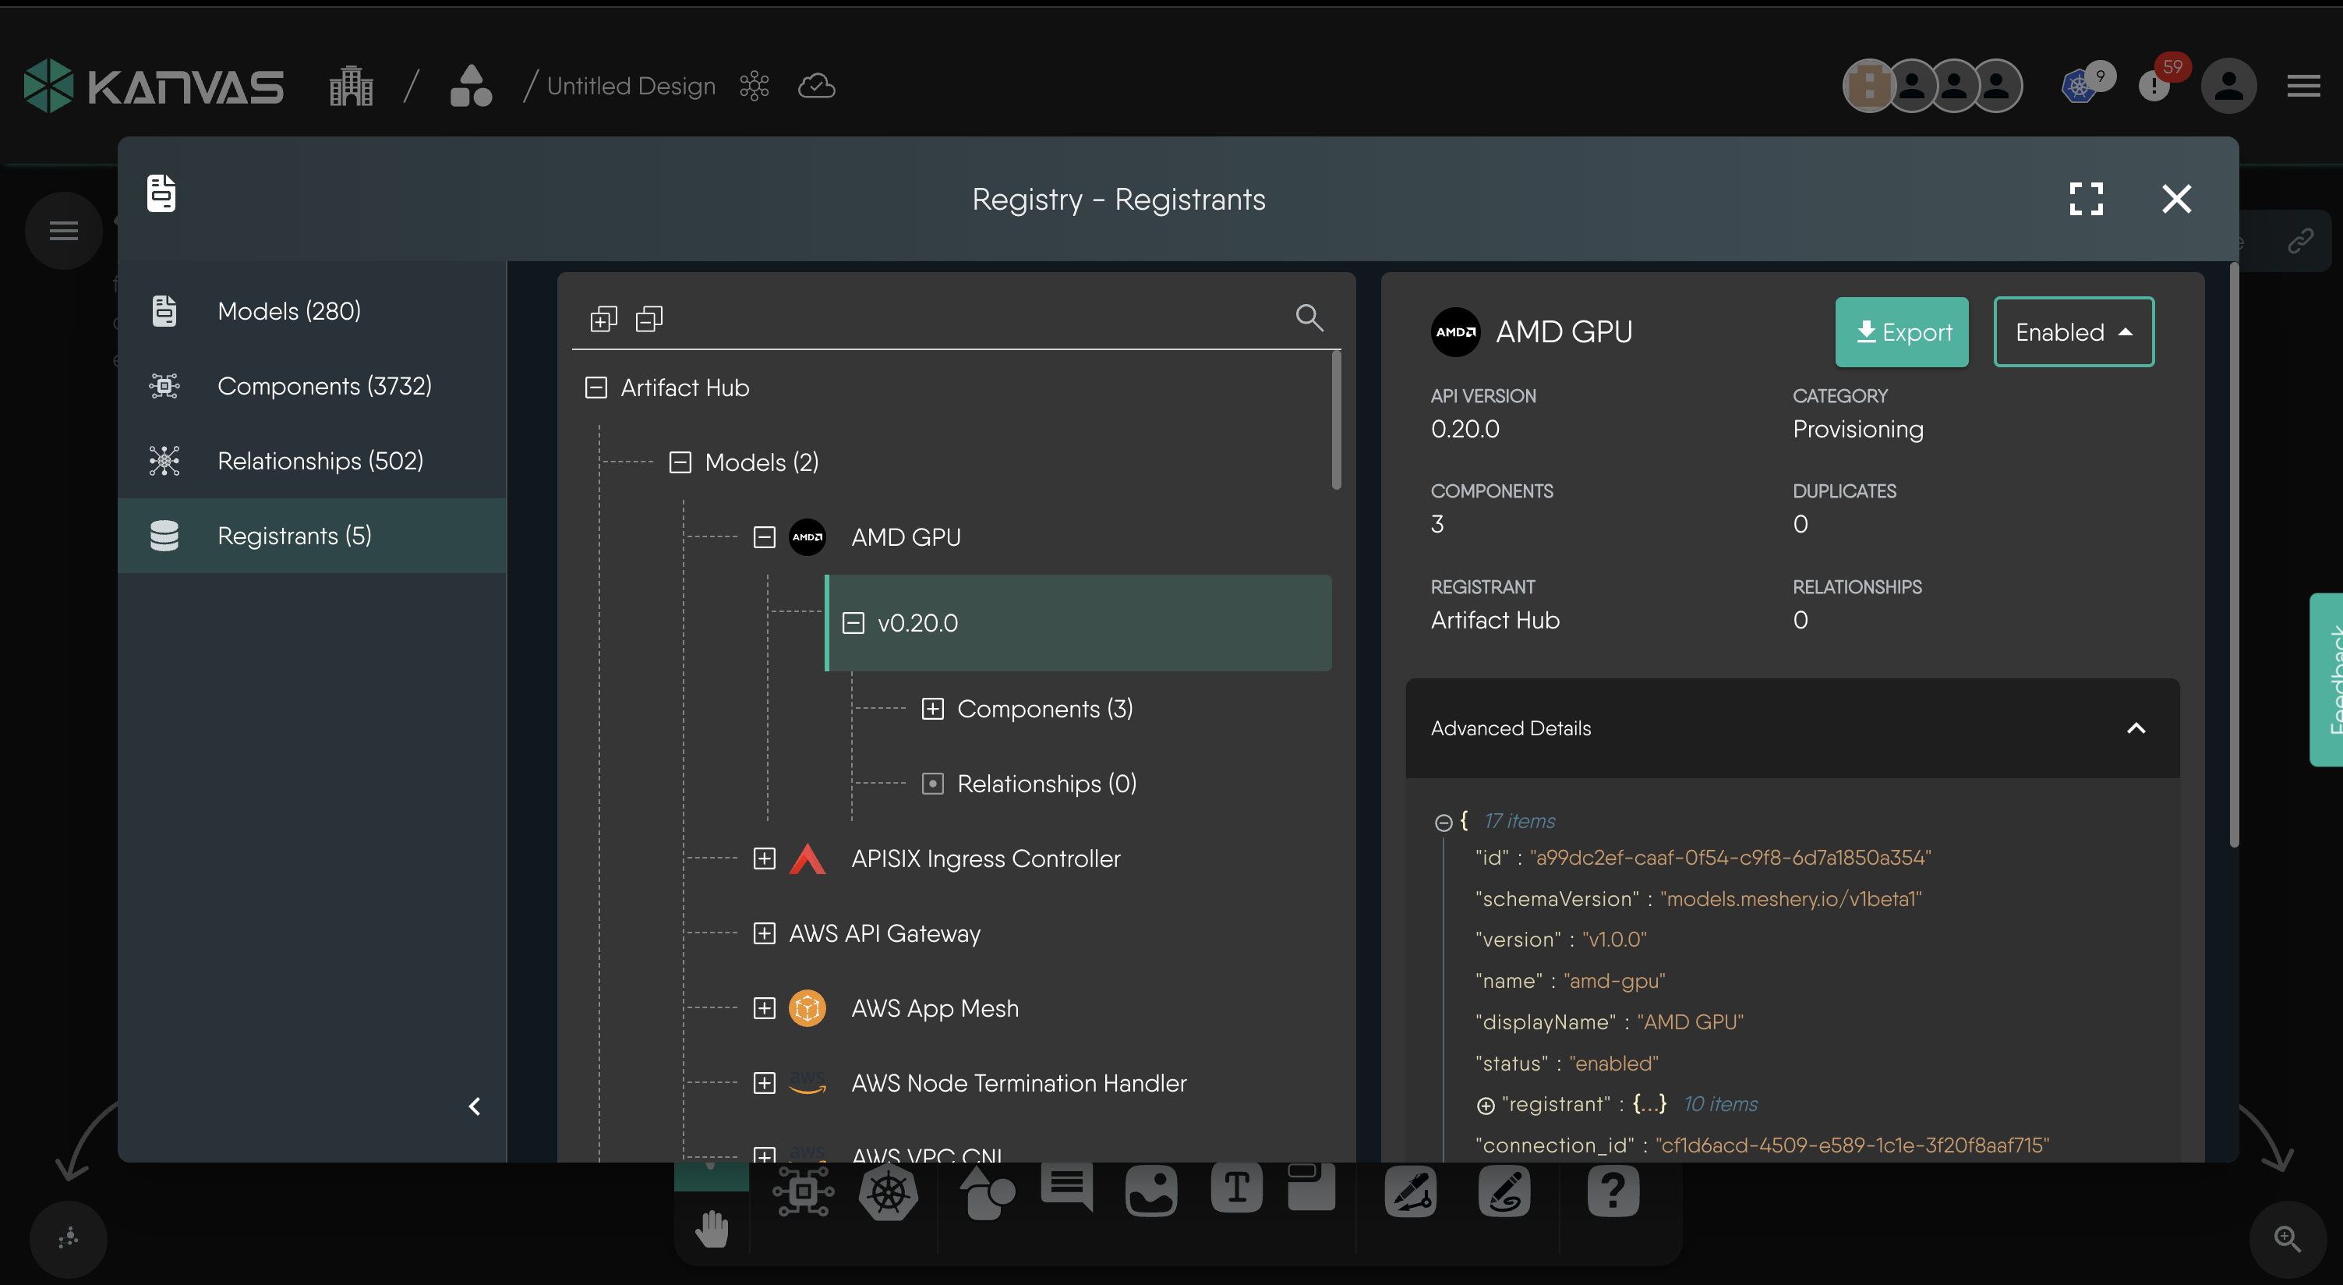Image resolution: width=2343 pixels, height=1285 pixels.
Task: Switch to the Relationships (502) tab
Action: click(320, 461)
